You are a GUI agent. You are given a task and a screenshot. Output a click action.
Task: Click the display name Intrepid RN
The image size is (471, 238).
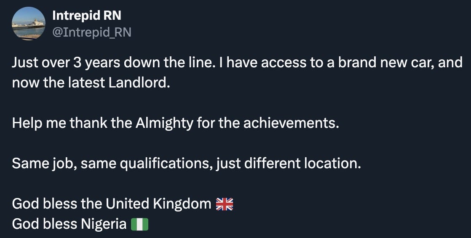point(87,16)
